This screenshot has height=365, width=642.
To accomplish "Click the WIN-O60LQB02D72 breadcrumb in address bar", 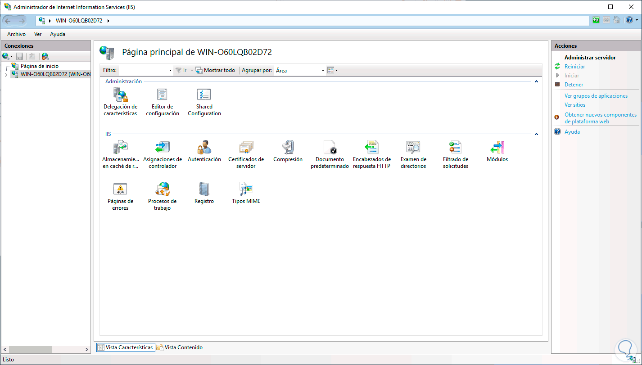I will point(79,21).
